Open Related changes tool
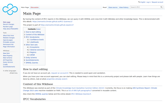 pos(9,38)
